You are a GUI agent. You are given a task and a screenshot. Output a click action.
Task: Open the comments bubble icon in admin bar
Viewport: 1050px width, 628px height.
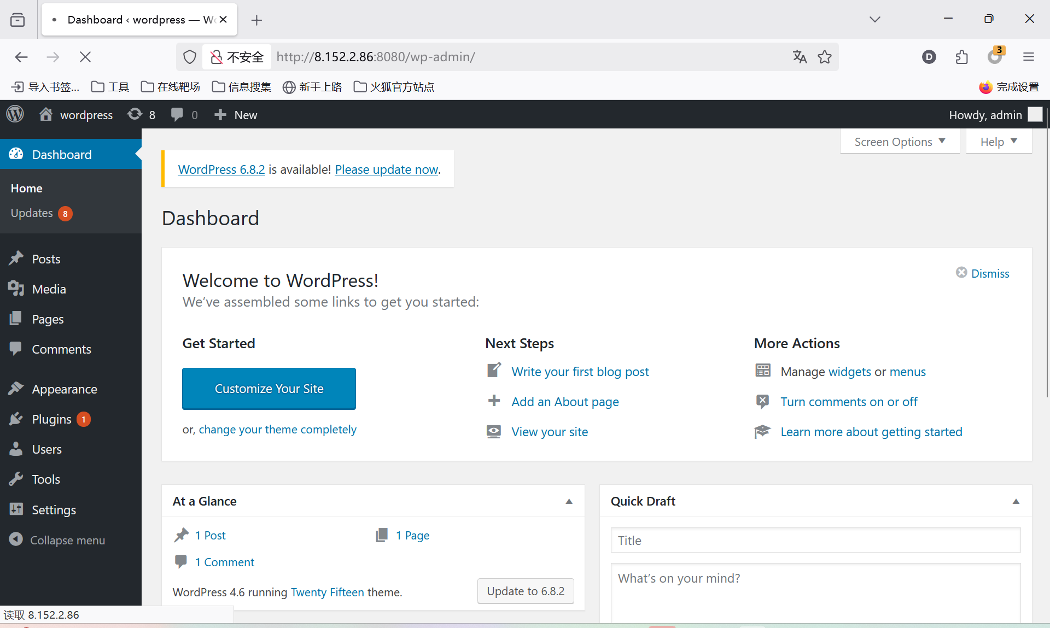177,114
